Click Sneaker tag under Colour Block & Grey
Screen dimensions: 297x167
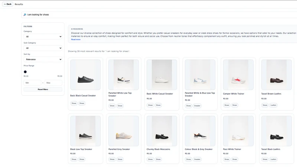tap(197, 160)
